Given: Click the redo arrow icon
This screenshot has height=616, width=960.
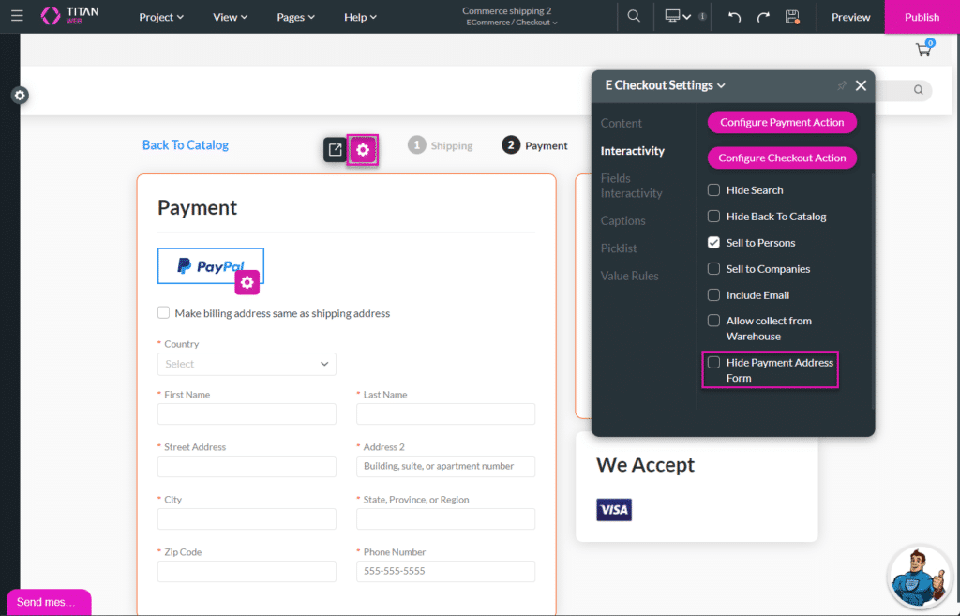Looking at the screenshot, I should click(x=763, y=17).
